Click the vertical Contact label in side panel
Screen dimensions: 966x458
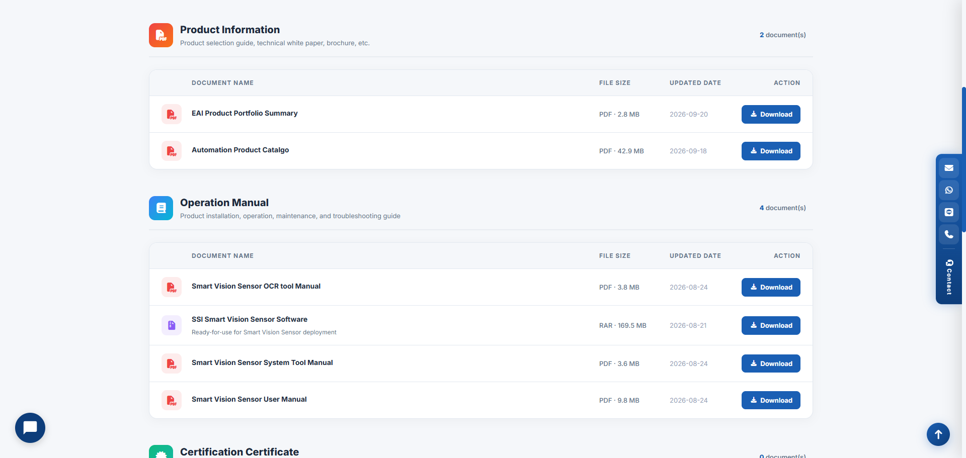[x=949, y=277]
